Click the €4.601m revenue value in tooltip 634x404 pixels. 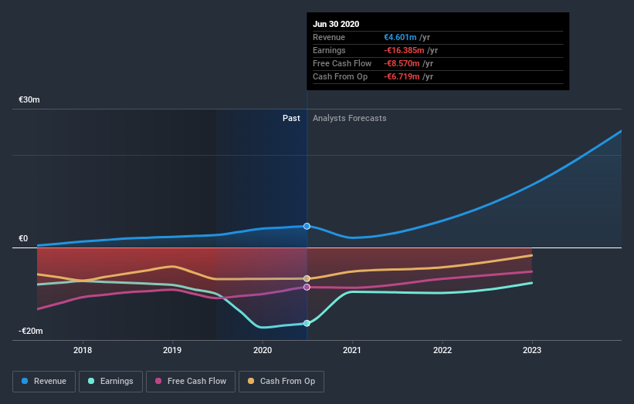click(x=400, y=37)
